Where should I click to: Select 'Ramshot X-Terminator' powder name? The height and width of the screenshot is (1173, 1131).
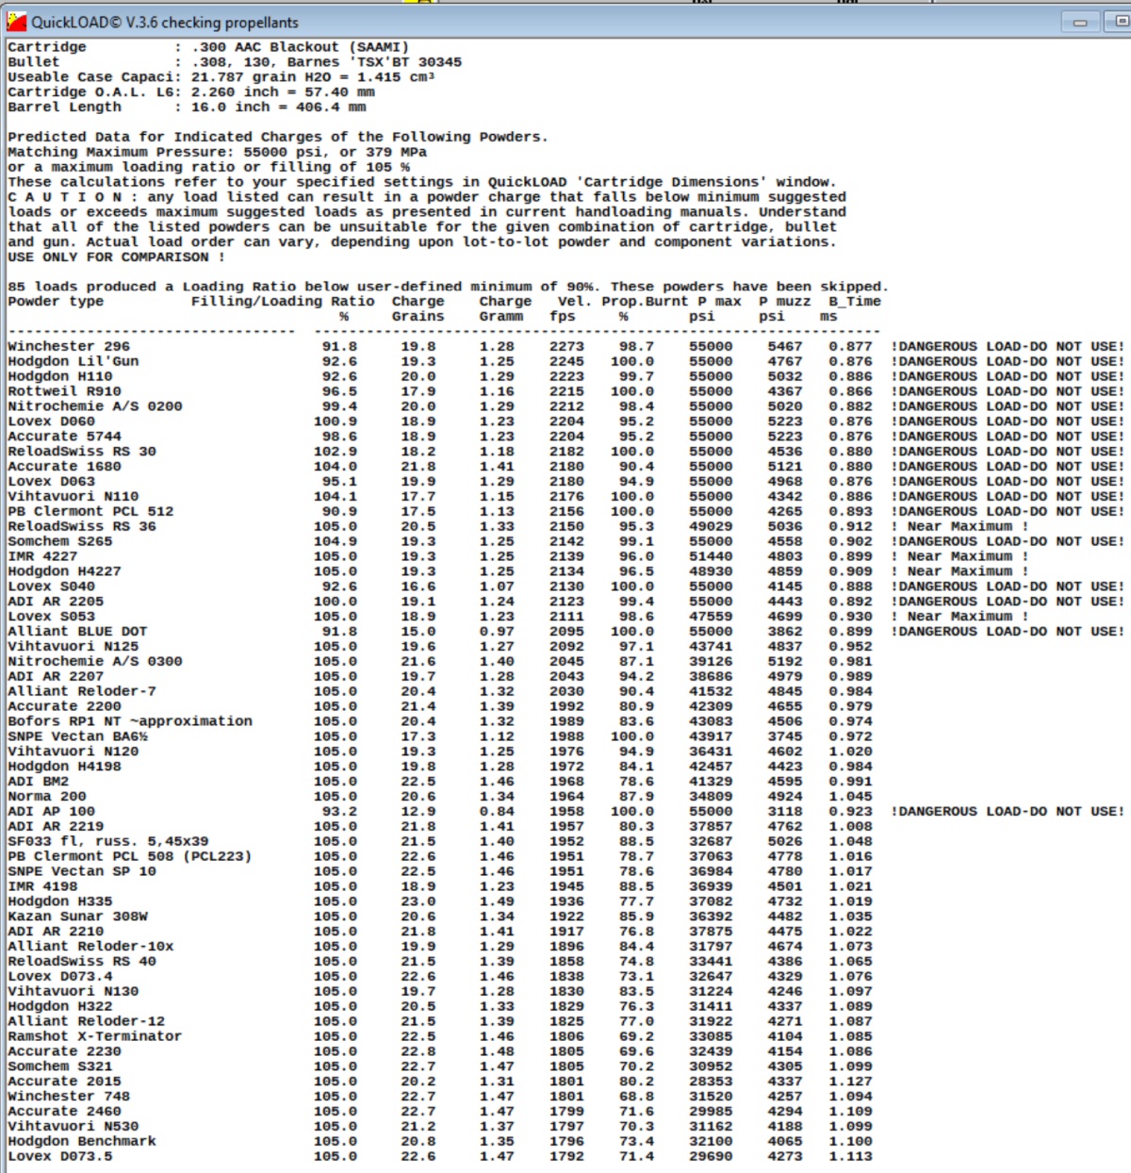click(95, 1036)
